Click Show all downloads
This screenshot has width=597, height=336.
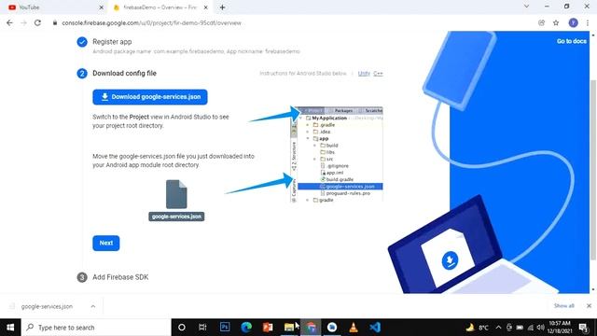563,306
